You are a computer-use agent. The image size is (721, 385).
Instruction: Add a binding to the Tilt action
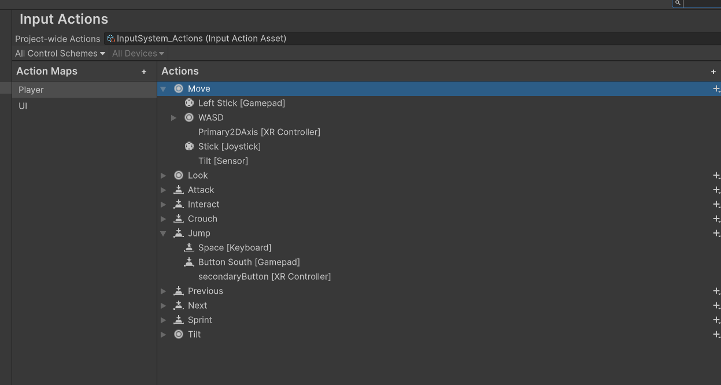(x=716, y=335)
